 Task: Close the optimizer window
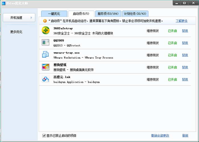coord(193,3)
